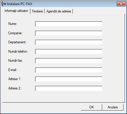Focus the Adresa 2 input field
The height and width of the screenshot is (114, 127).
69,88
